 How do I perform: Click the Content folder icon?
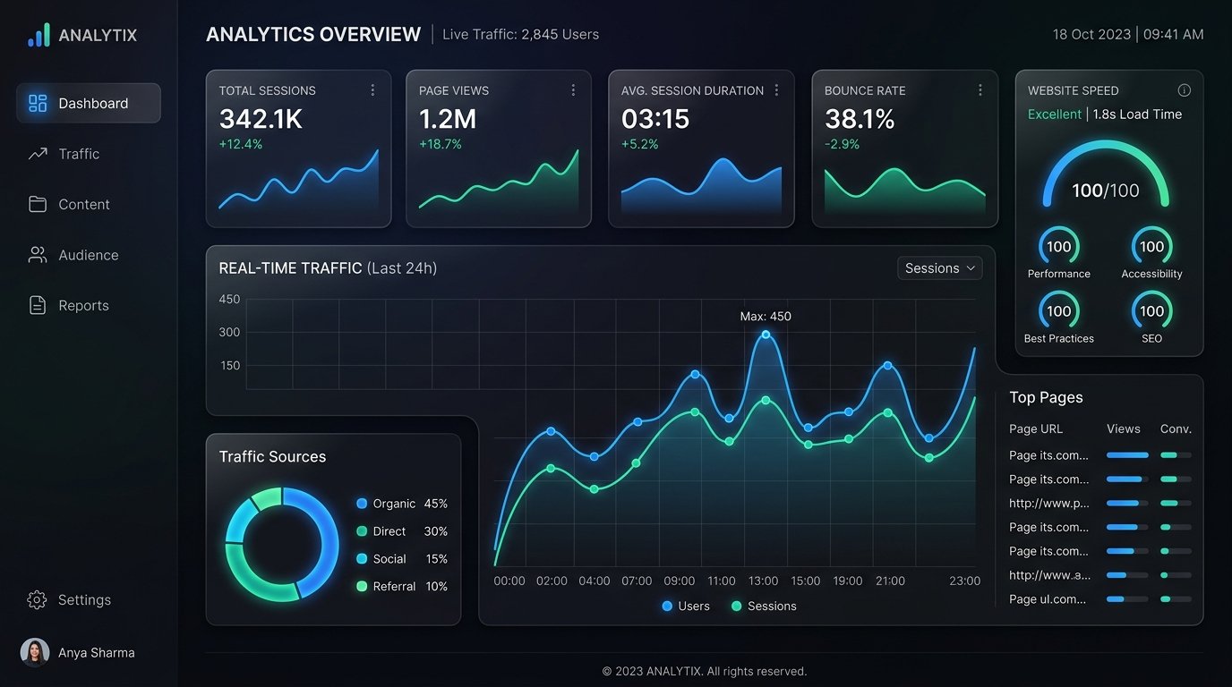38,204
